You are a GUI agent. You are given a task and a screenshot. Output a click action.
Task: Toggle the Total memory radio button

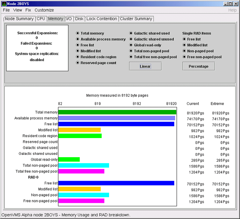[x=78, y=33]
